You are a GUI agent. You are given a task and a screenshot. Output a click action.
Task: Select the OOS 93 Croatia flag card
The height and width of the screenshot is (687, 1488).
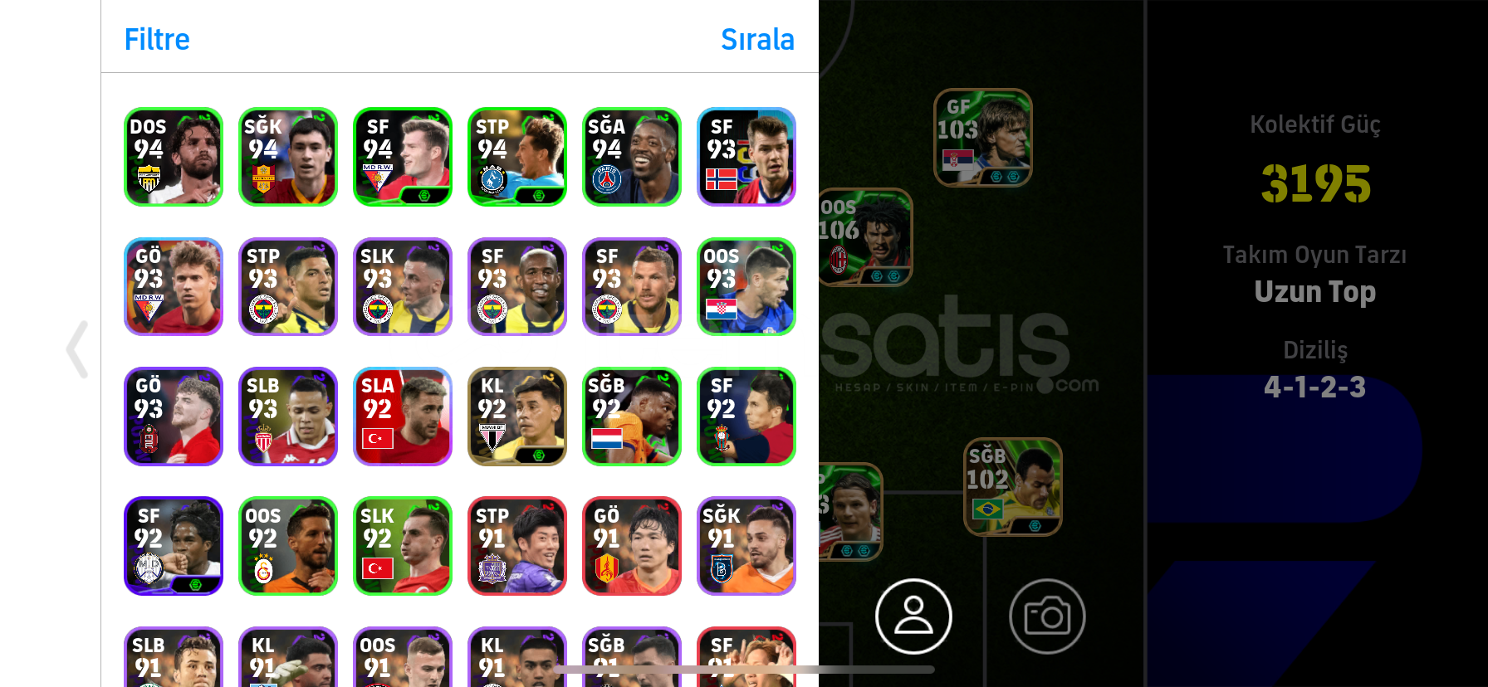coord(746,286)
